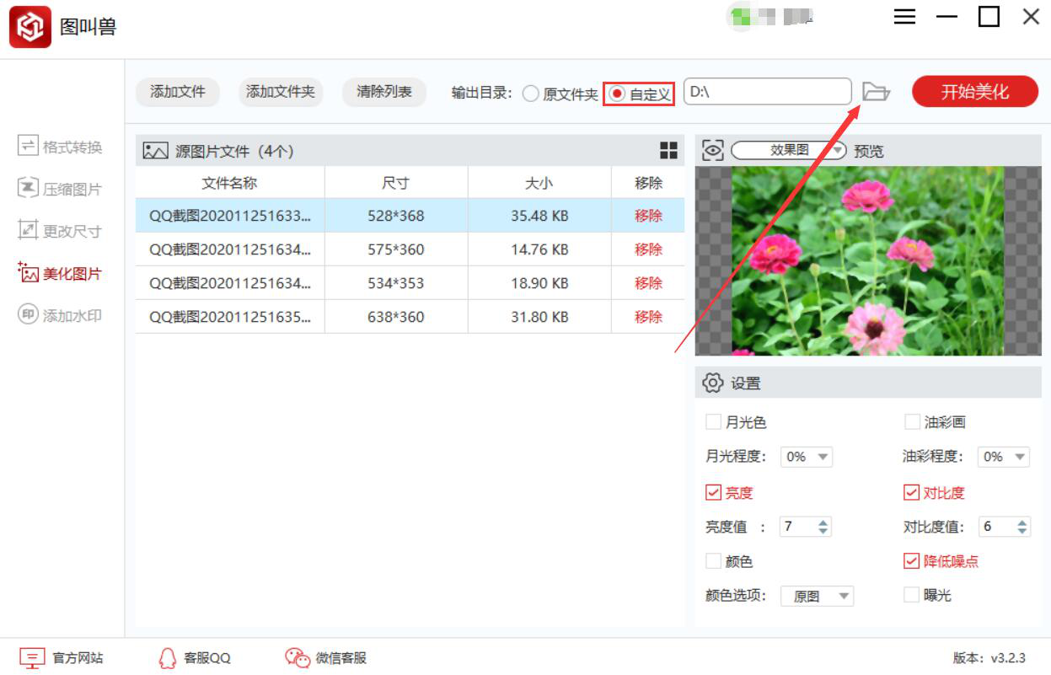Open 更改尺寸 in the sidebar

coord(60,231)
